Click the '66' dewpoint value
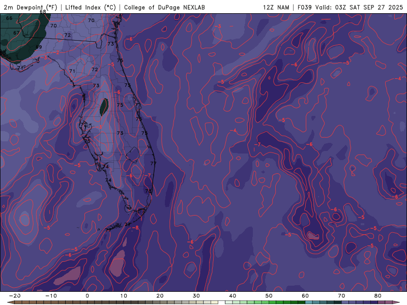This screenshot has height=305, width=407. pyautogui.click(x=9, y=18)
